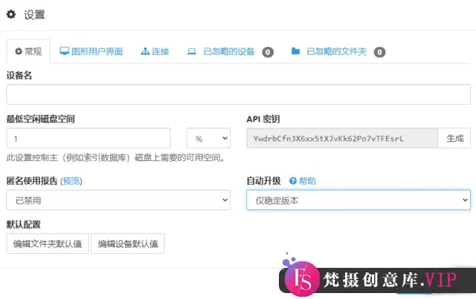Open the 自动升级 dropdown showing 仅稳定版本
Screen dimensions: 476x299
358,200
